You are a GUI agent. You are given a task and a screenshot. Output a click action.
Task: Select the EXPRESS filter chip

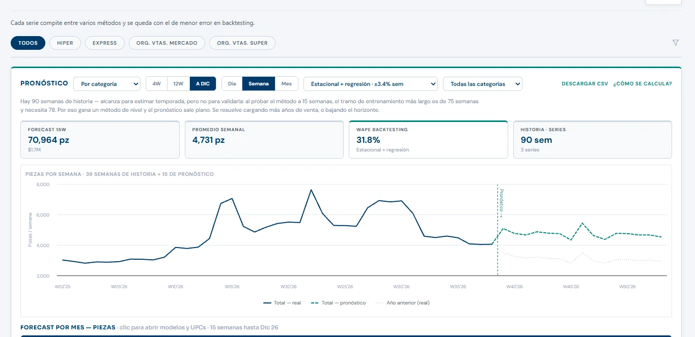tap(105, 43)
